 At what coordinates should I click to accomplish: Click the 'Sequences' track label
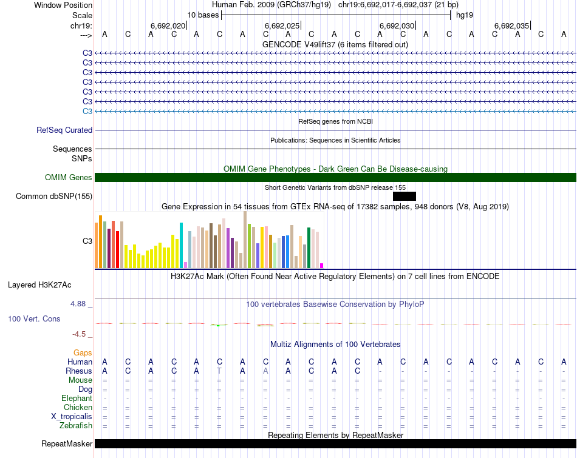click(72, 149)
